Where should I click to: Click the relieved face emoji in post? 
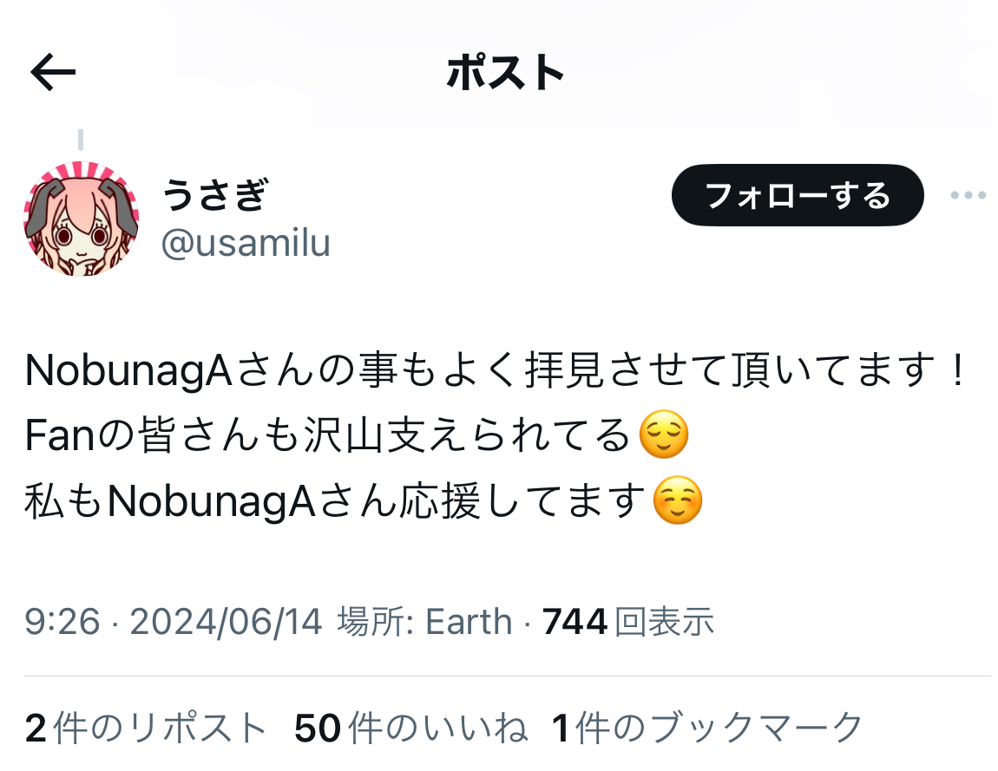(x=664, y=435)
